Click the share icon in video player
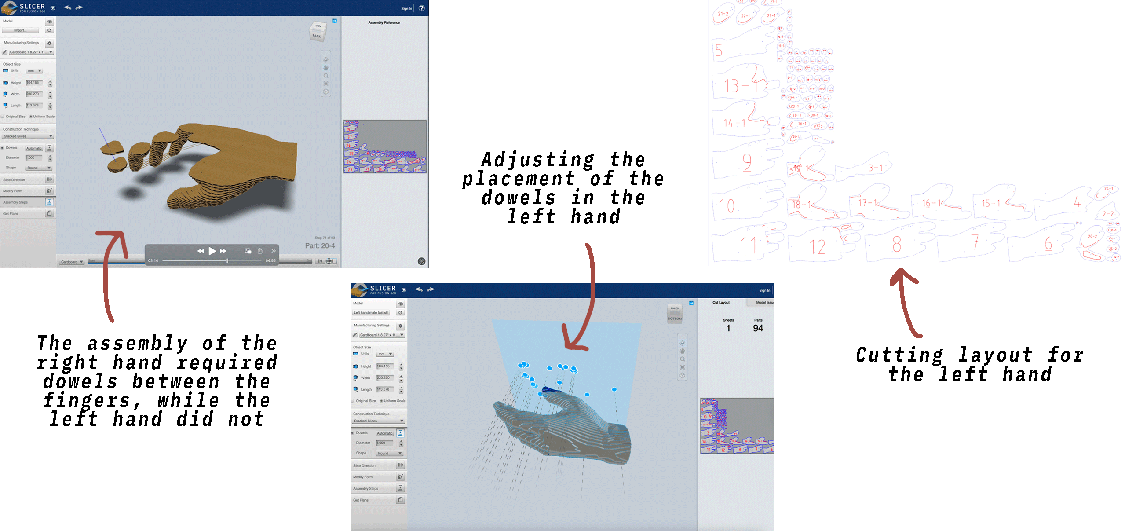The image size is (1125, 531). [x=260, y=251]
